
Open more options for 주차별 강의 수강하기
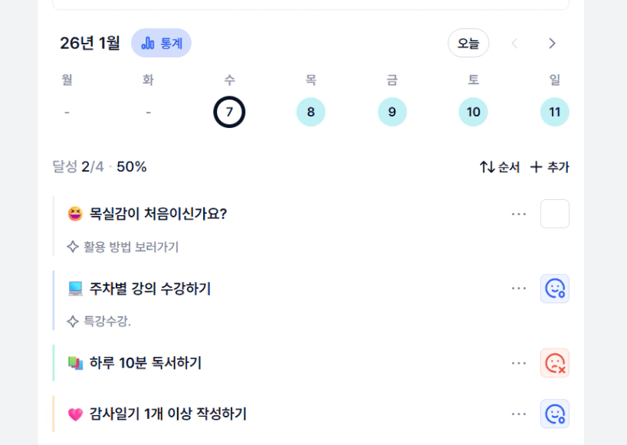click(519, 289)
